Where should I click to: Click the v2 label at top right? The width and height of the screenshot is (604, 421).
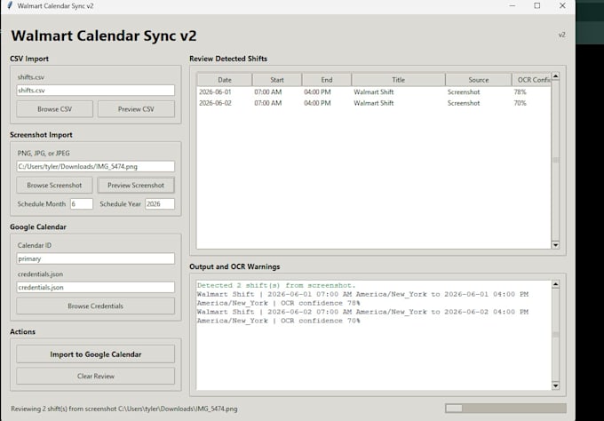click(x=562, y=35)
